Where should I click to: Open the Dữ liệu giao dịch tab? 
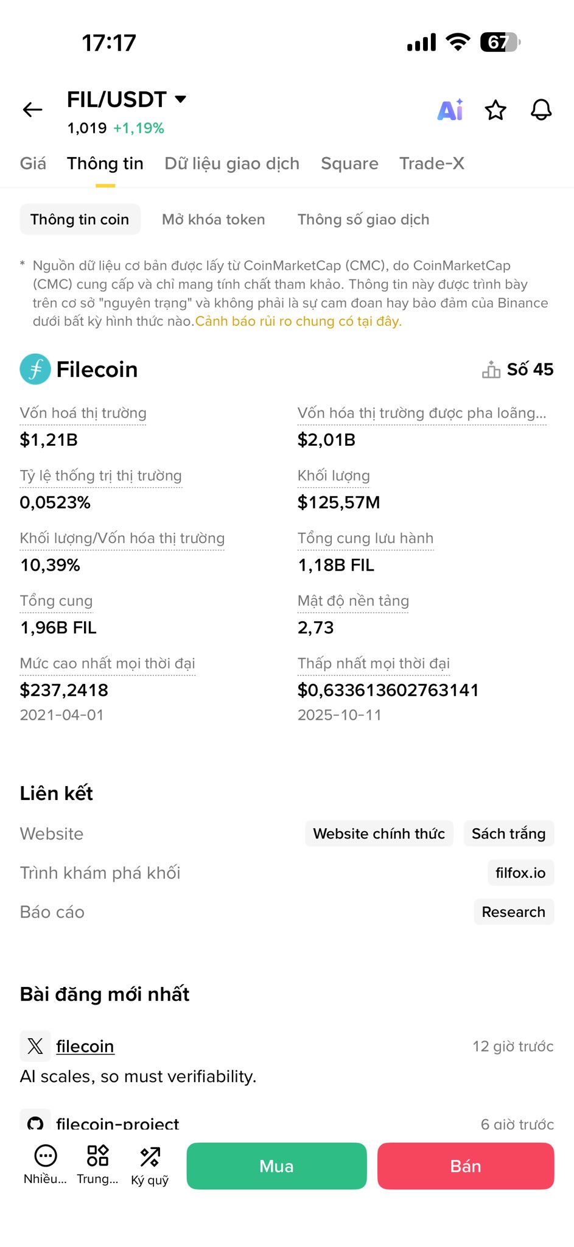pyautogui.click(x=232, y=164)
